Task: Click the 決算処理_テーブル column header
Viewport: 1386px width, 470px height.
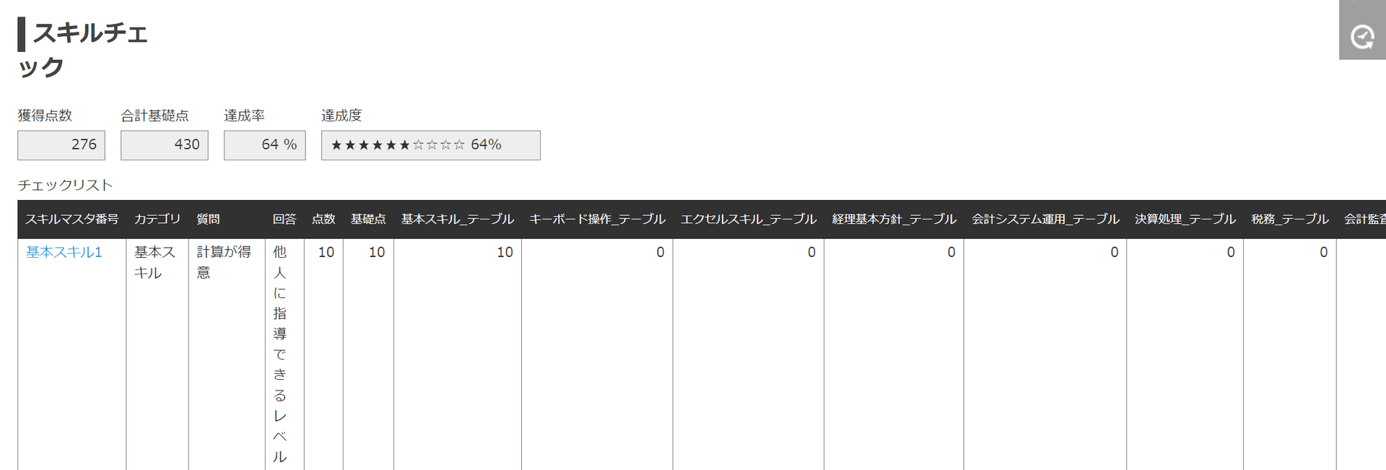Action: coord(1185,219)
